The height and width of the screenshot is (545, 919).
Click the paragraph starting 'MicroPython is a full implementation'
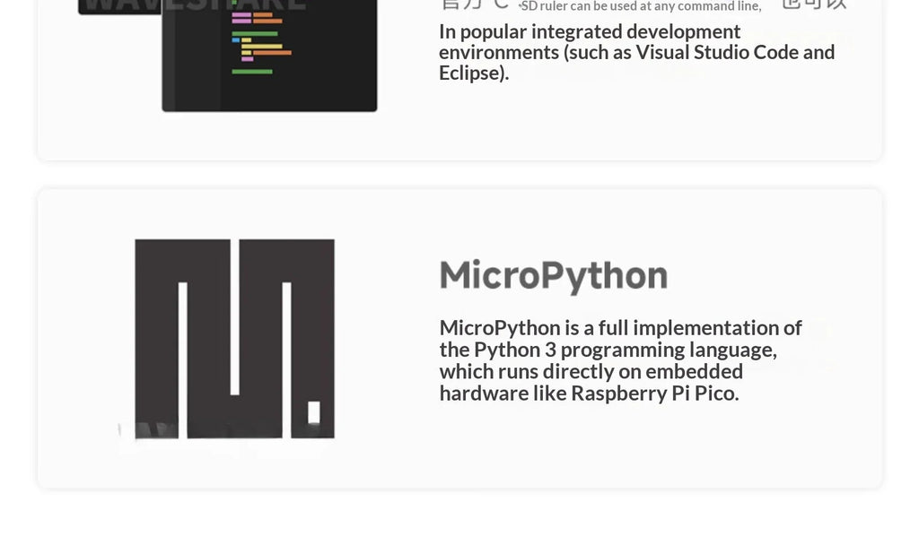pyautogui.click(x=620, y=360)
